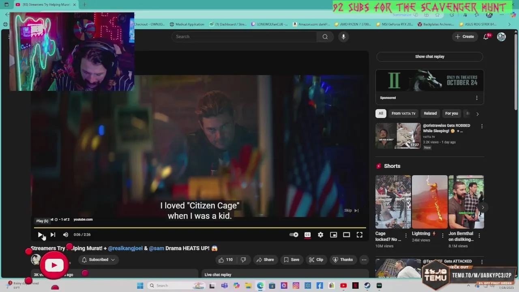Dislike the video
The width and height of the screenshot is (519, 292).
coord(244,260)
